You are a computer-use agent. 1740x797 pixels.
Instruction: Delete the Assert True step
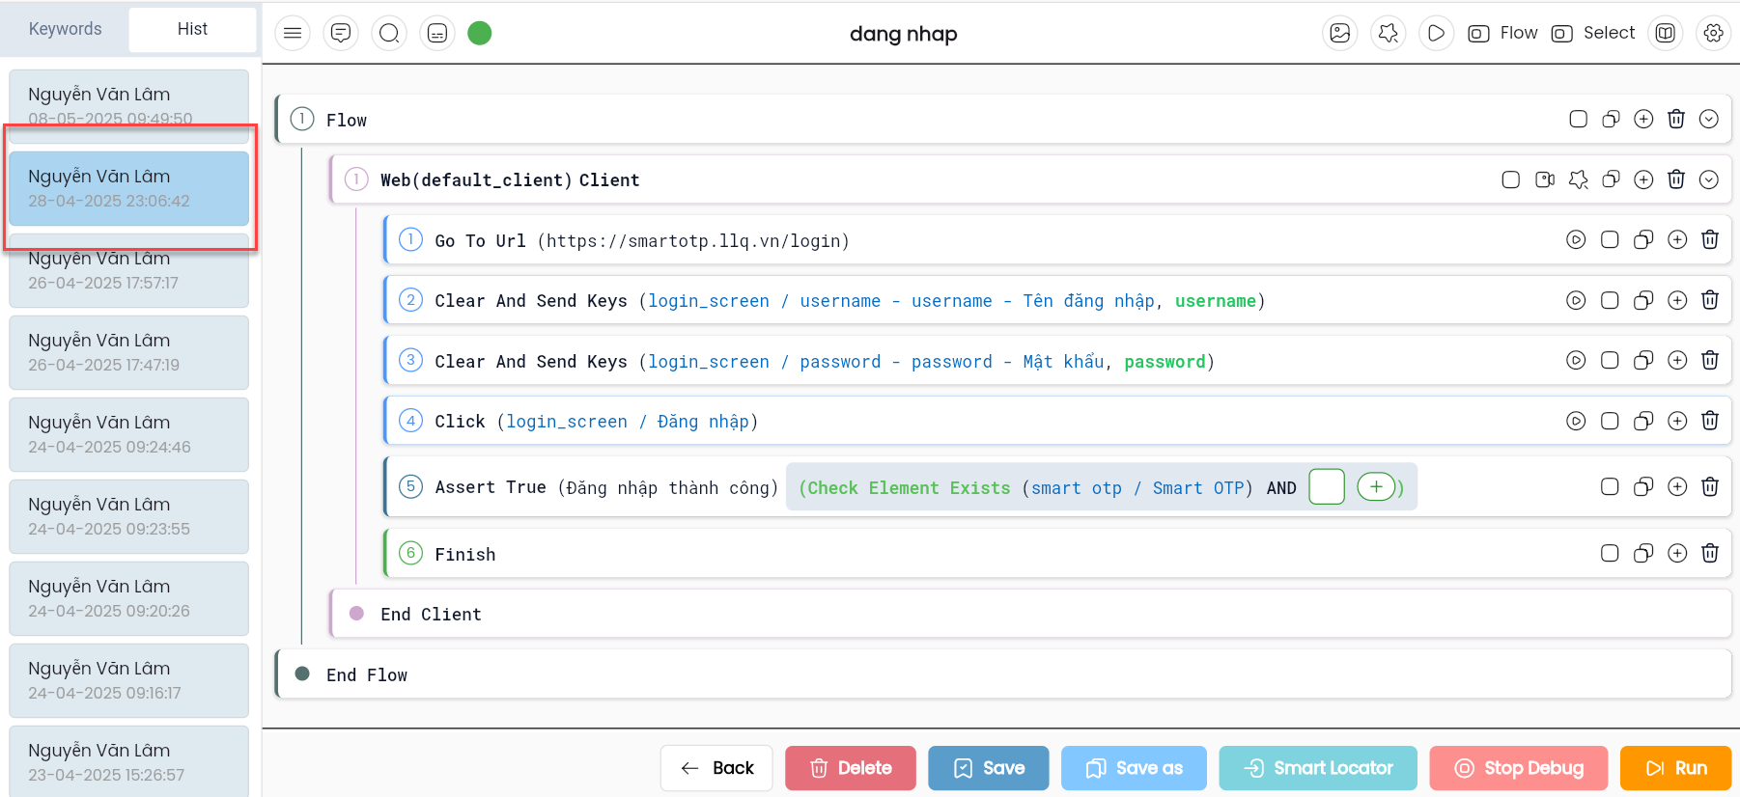pos(1710,486)
